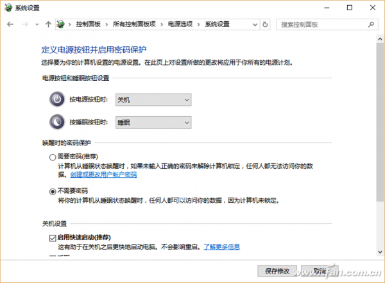Screen dimensions: 385x283
Task: Click the scrollbar up arrow
Action: [380, 39]
